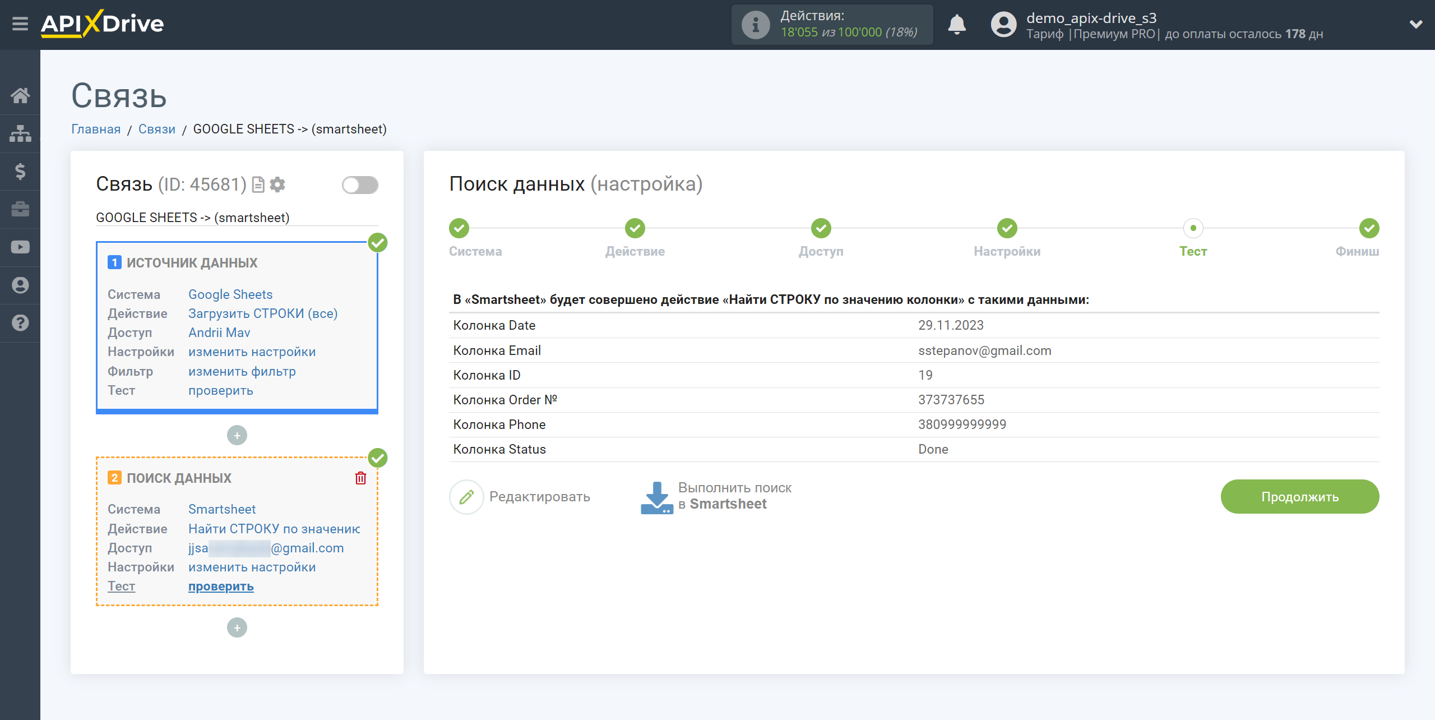This screenshot has height=720, width=1435.
Task: Select the sstepanov@gmail.com value
Action: (984, 350)
